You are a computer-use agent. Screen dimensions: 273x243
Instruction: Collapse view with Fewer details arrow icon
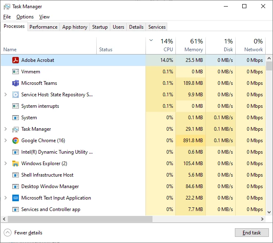pos(7,233)
